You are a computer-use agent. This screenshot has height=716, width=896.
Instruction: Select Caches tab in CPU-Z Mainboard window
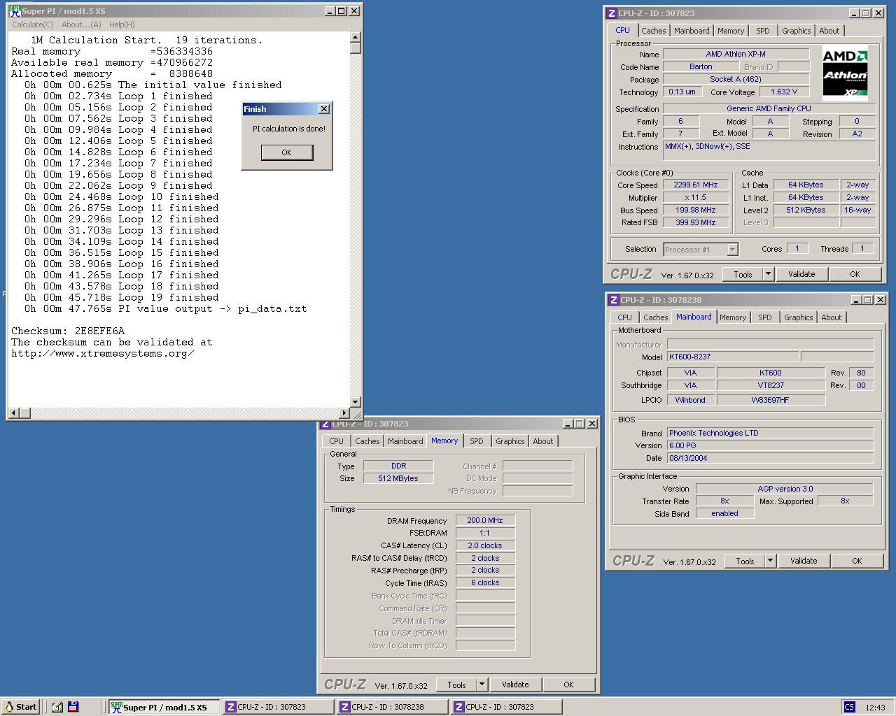(656, 317)
